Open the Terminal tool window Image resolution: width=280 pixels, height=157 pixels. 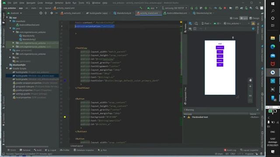coord(25,150)
